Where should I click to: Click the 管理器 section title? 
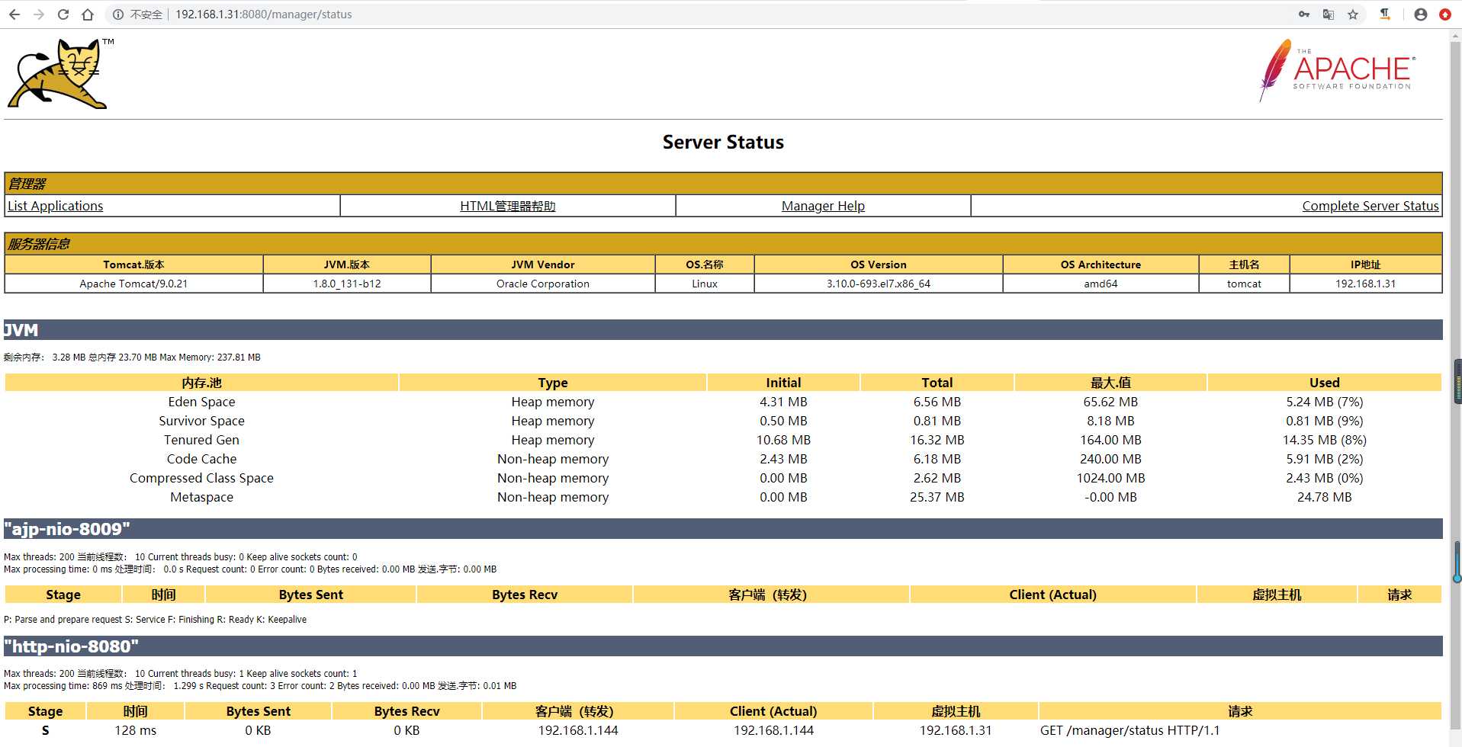pyautogui.click(x=27, y=184)
